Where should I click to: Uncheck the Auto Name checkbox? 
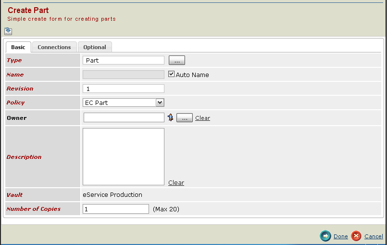(x=171, y=74)
